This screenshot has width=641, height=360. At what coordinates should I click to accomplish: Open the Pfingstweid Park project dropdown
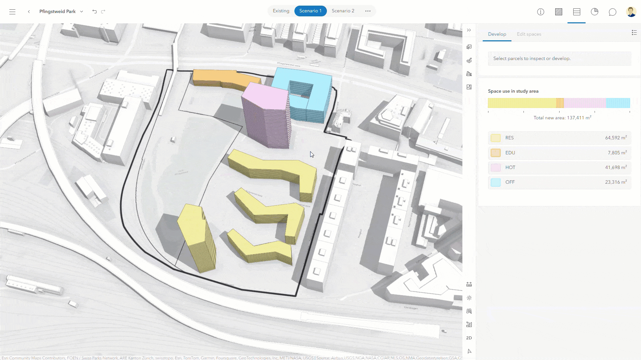pos(81,11)
